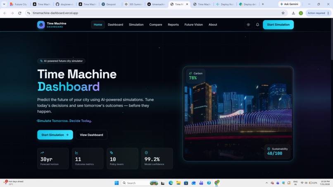Open the Simulation nav item

click(136, 25)
